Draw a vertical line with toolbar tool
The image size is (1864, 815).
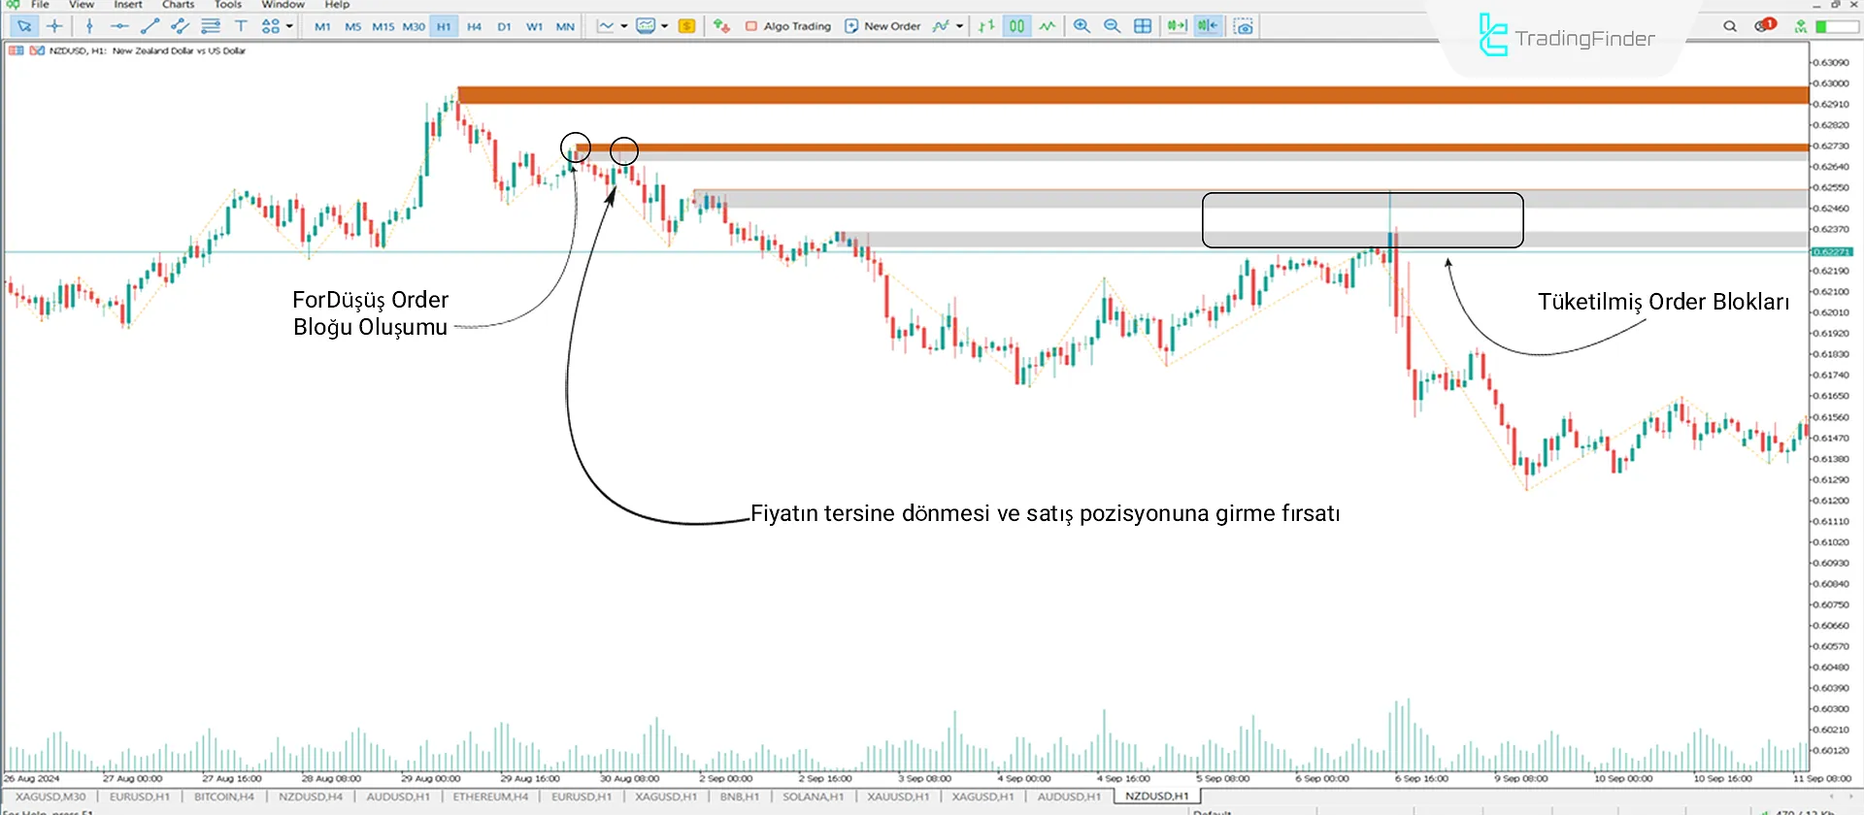89,26
